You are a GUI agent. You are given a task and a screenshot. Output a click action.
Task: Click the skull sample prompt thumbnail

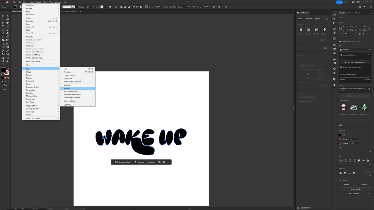[x=343, y=107]
